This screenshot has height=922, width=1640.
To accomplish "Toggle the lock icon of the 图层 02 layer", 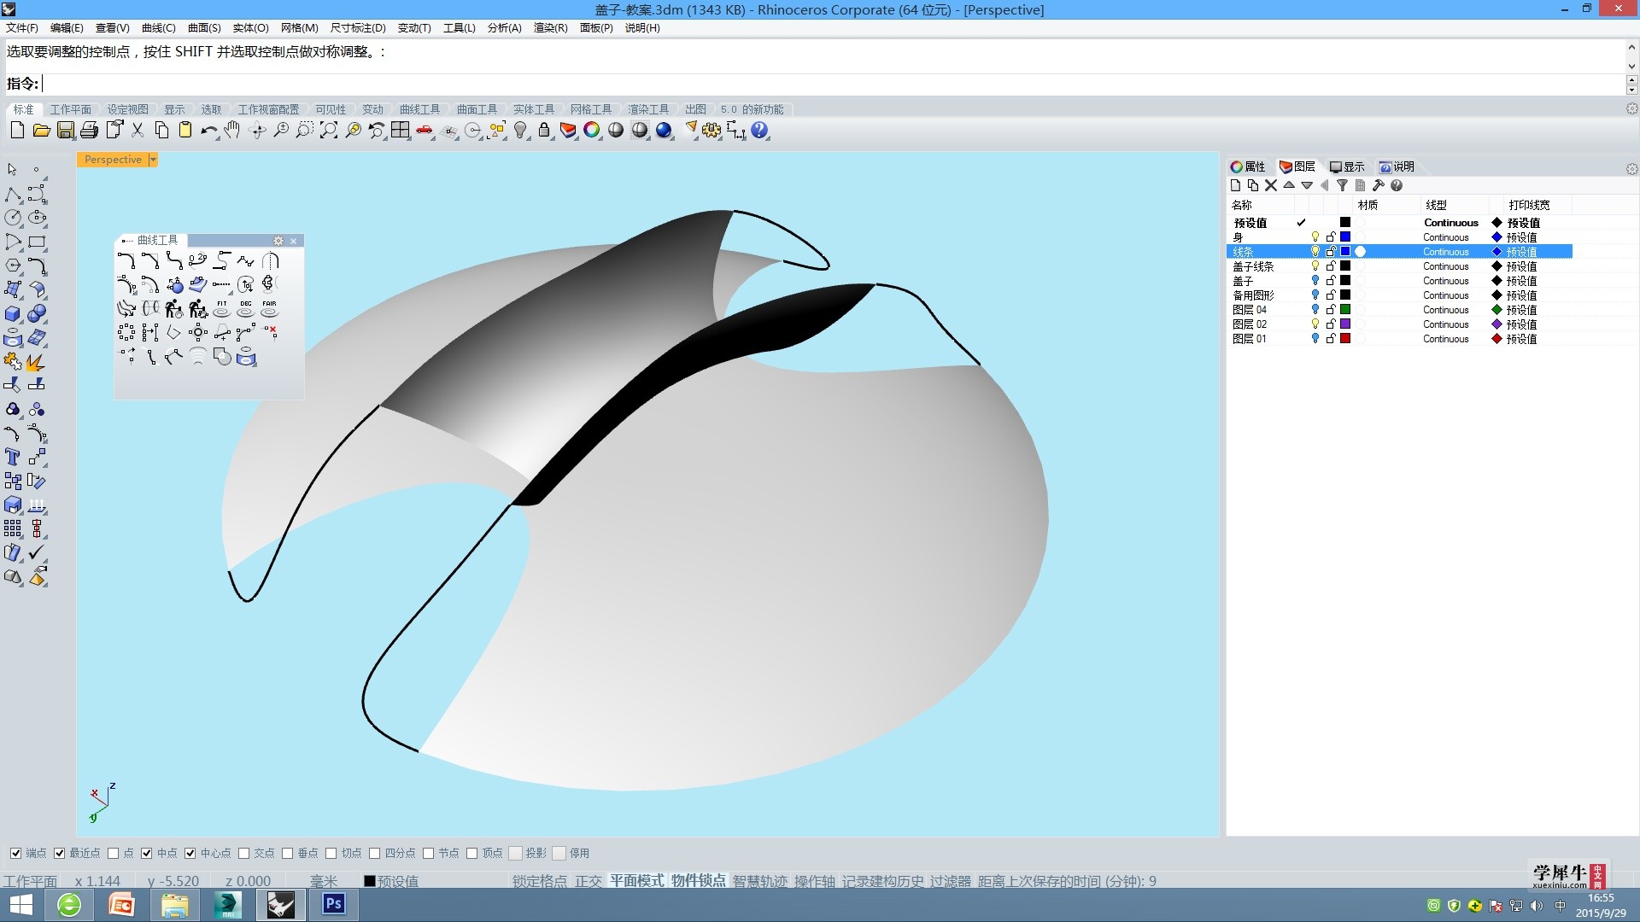I will pos(1331,324).
